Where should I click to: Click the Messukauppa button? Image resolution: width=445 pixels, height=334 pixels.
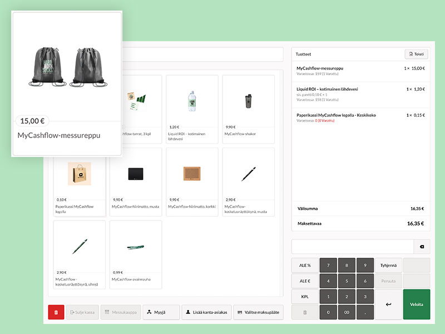tap(121, 312)
